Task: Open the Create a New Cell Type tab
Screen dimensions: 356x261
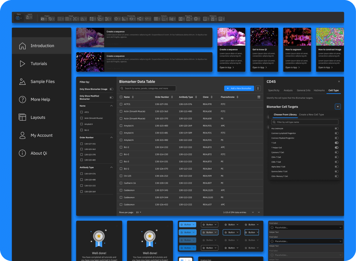Action: (x=311, y=114)
